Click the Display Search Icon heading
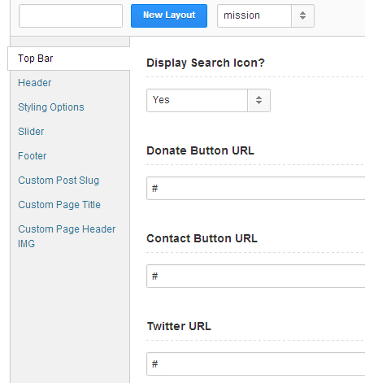This screenshot has height=383, width=365. pos(206,63)
